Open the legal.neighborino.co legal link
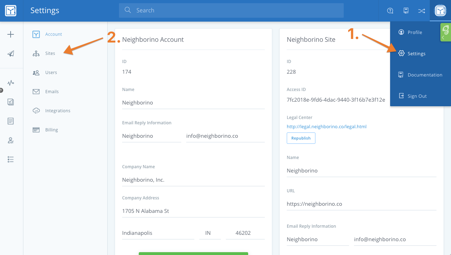451x255 pixels. pyautogui.click(x=326, y=126)
